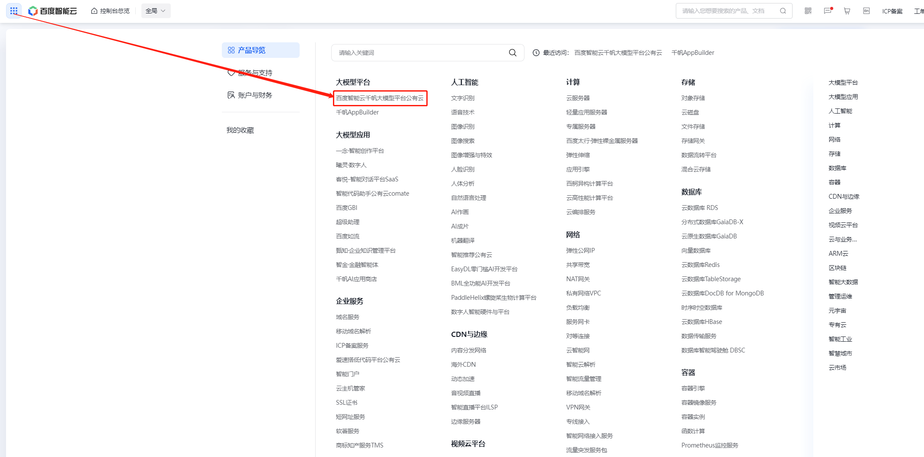
Task: Focus the 请输入关键词 search box
Action: click(428, 53)
